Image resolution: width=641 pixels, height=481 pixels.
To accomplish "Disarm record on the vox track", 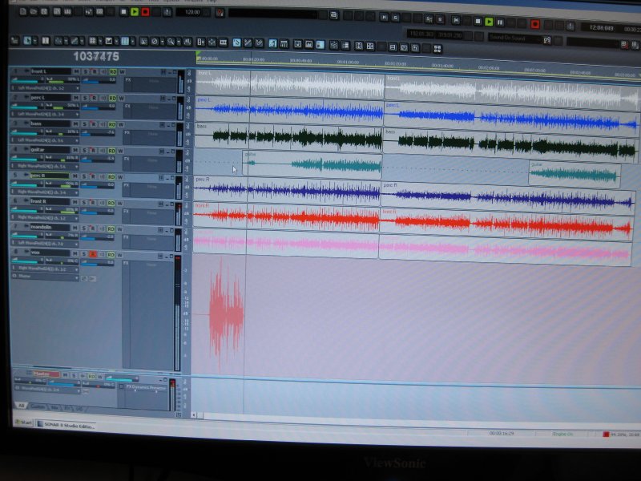I will coord(92,253).
